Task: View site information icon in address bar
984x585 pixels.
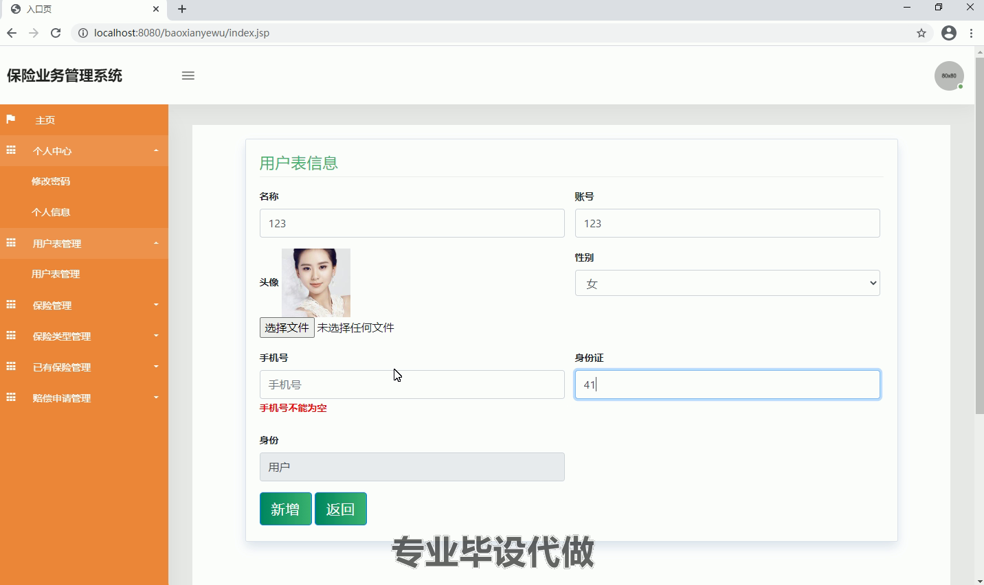Action: (83, 33)
